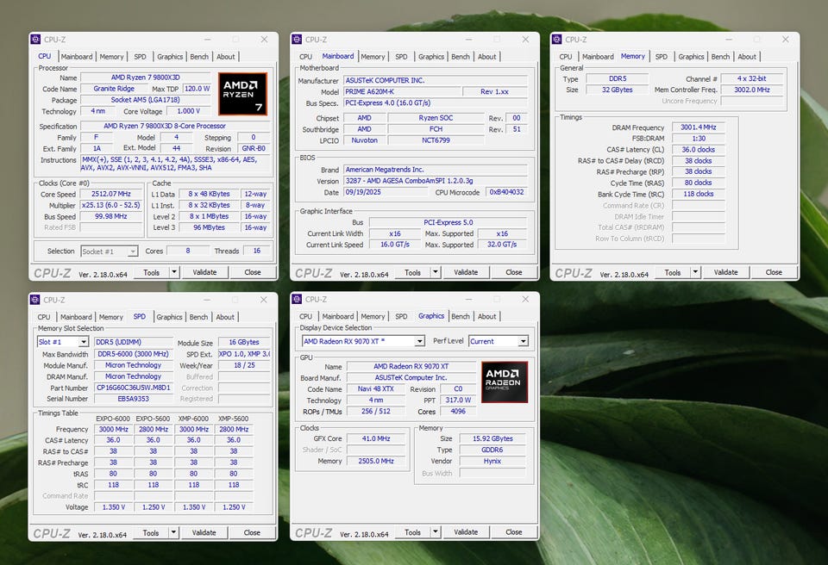Minimize the window showing the CPU tab
Viewport: 828px width, 565px height.
pos(207,40)
